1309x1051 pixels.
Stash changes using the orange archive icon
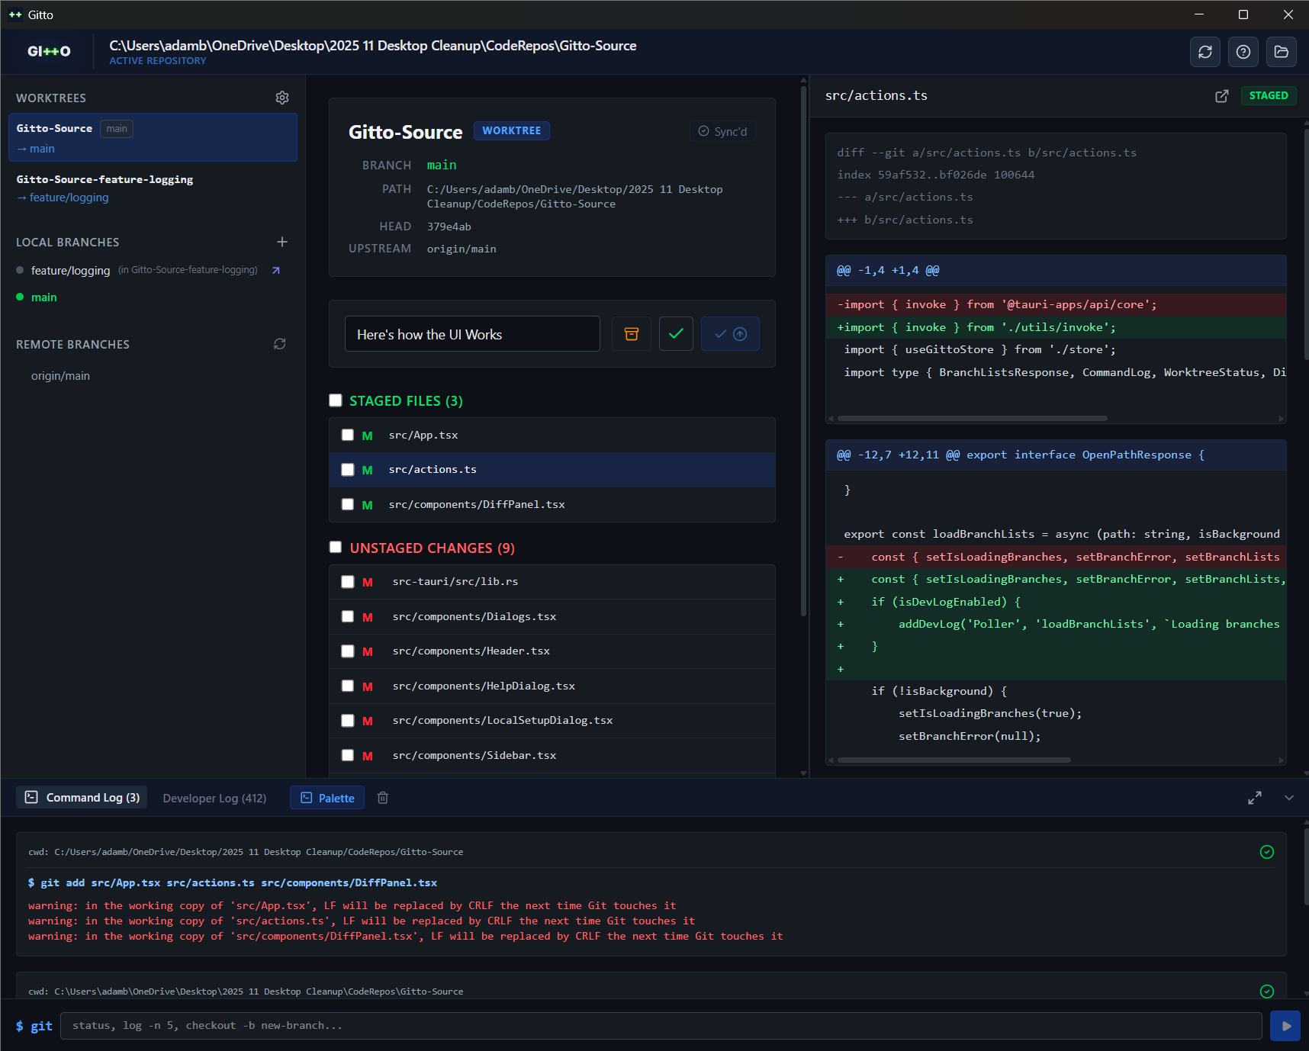pos(631,333)
